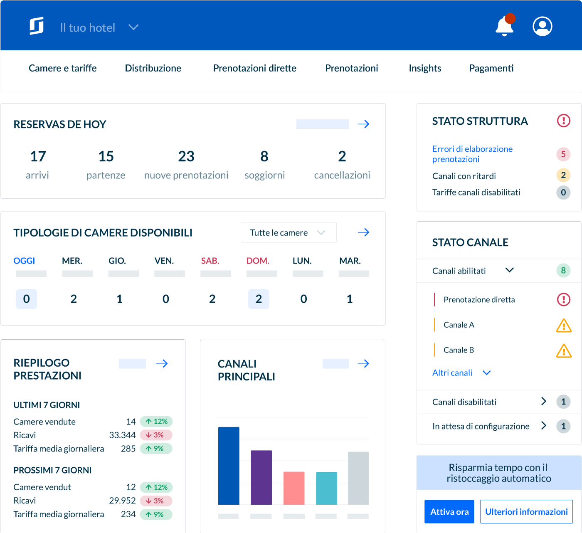Open Riepilogo Prestazioni arrow
This screenshot has height=533, width=582.
(162, 364)
